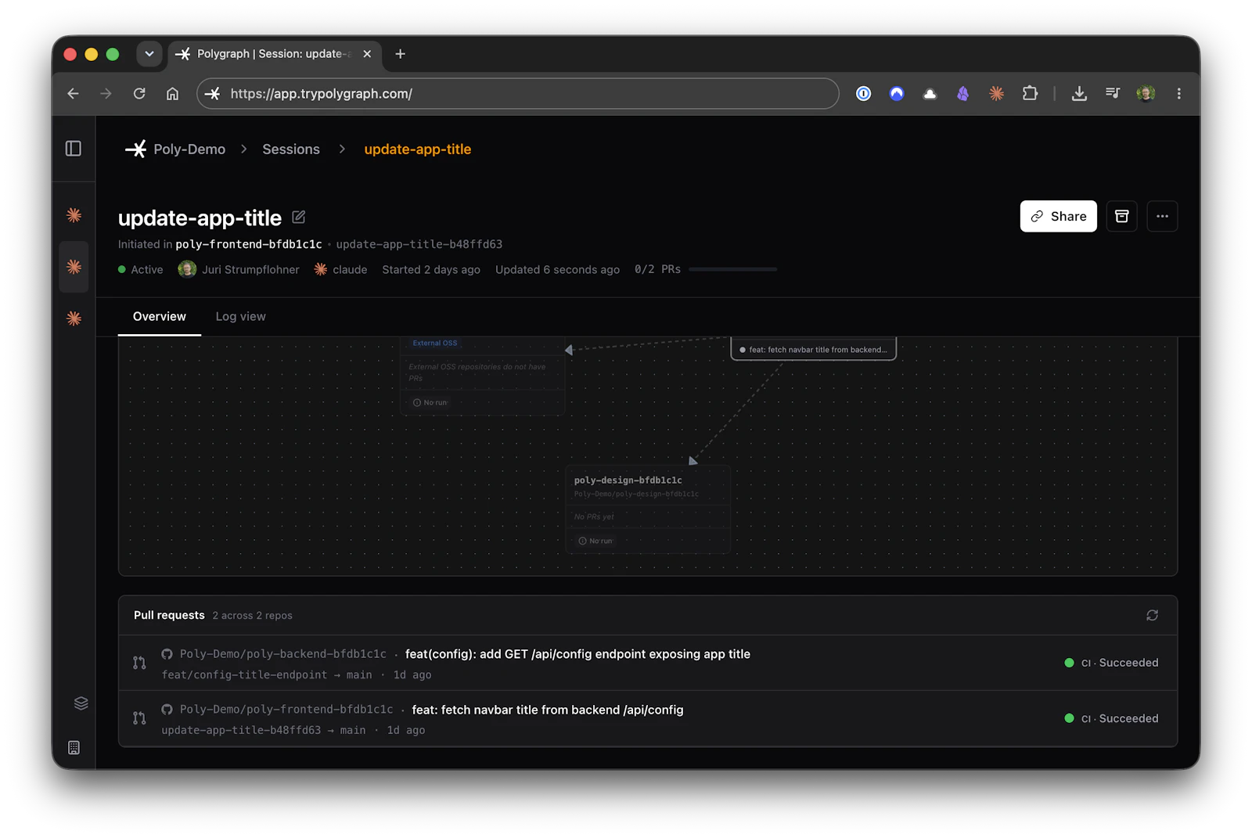Select the highlighted second Claude session icon
Screen dimensions: 1252x838
[74, 267]
